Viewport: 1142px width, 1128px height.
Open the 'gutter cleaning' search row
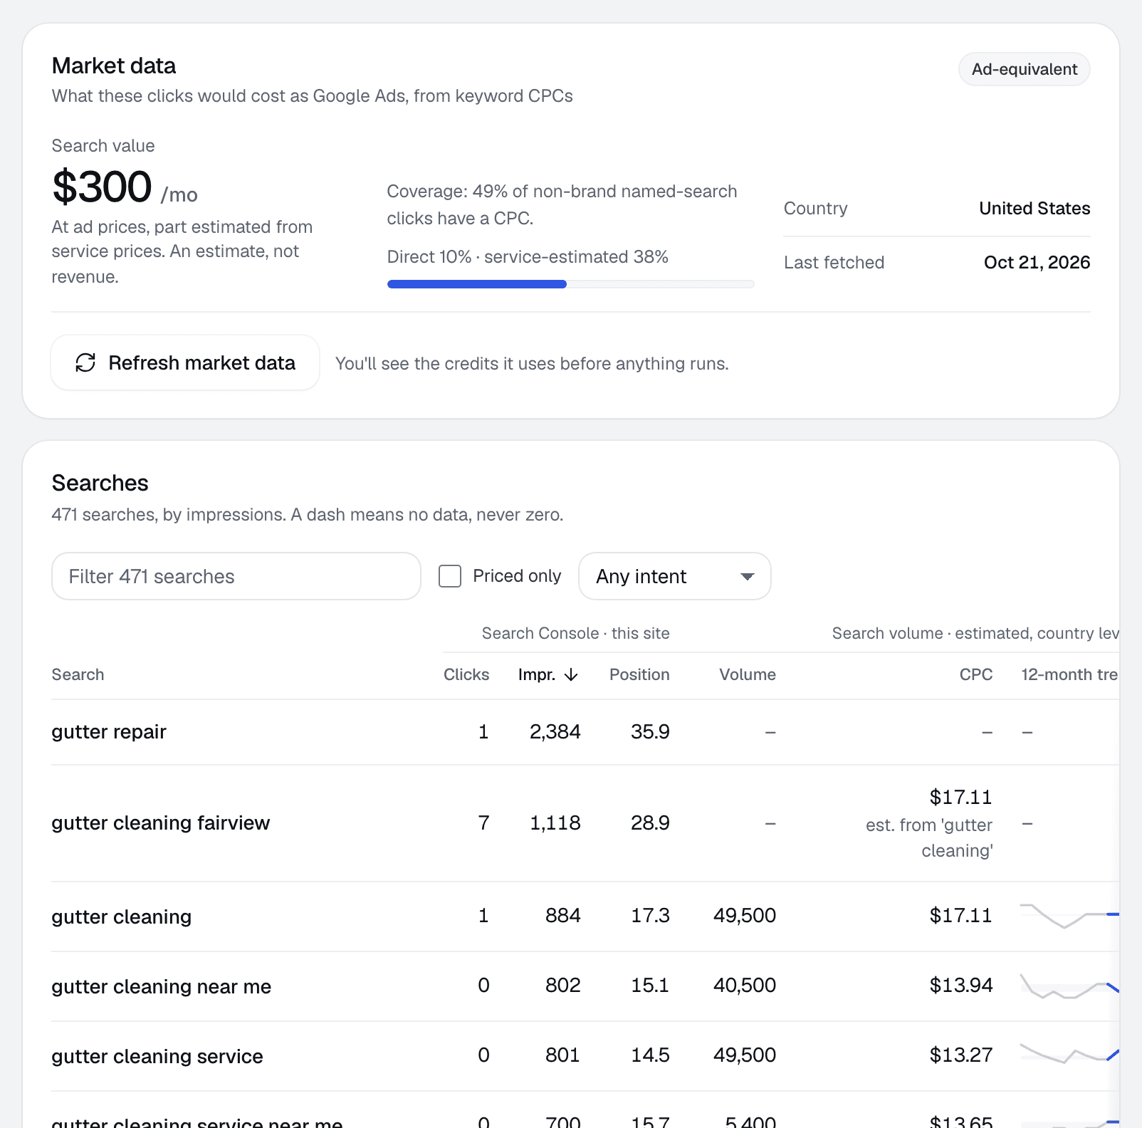(585, 916)
